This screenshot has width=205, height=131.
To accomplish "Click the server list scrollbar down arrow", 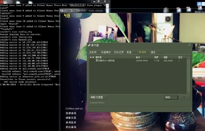I will [188, 93].
